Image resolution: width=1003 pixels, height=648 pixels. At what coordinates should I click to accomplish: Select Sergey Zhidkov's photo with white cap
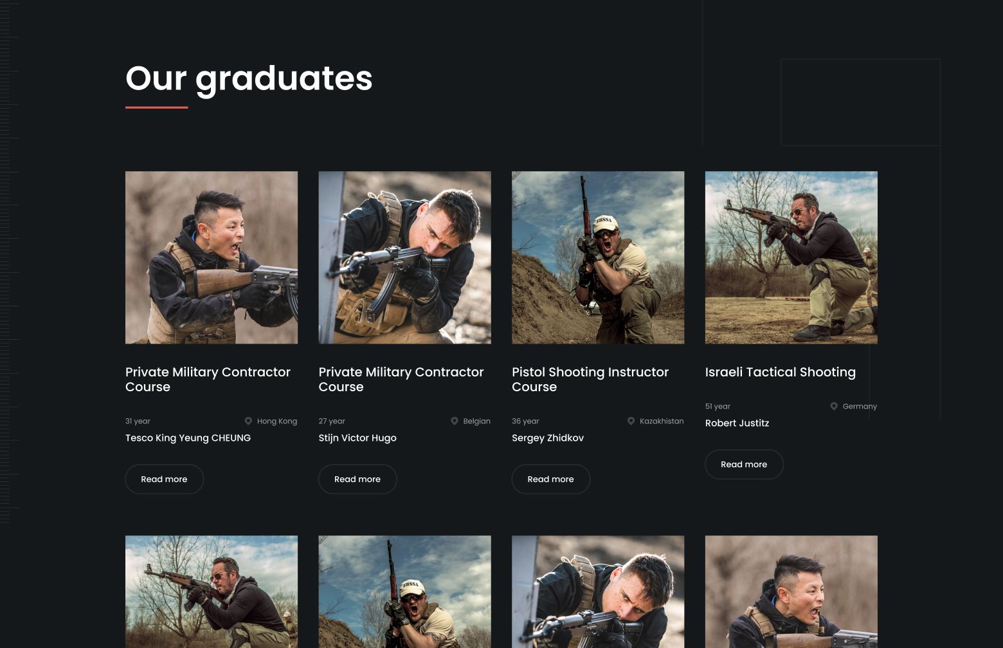tap(598, 257)
